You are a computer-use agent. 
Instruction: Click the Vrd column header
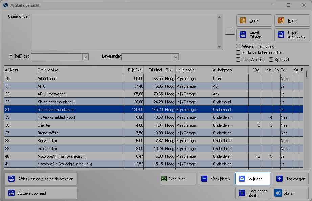254,70
